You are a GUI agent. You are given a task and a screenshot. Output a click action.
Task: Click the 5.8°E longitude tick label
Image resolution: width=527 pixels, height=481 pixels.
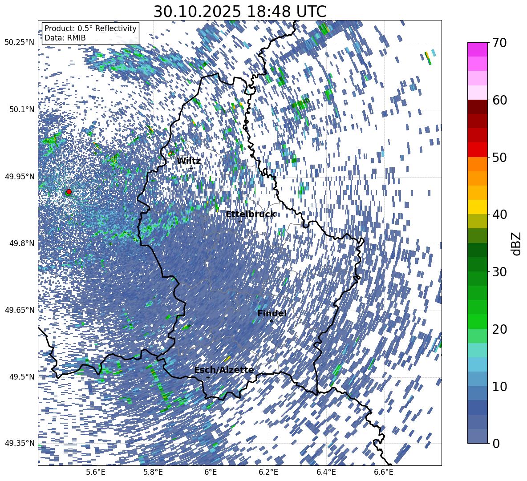(x=153, y=472)
